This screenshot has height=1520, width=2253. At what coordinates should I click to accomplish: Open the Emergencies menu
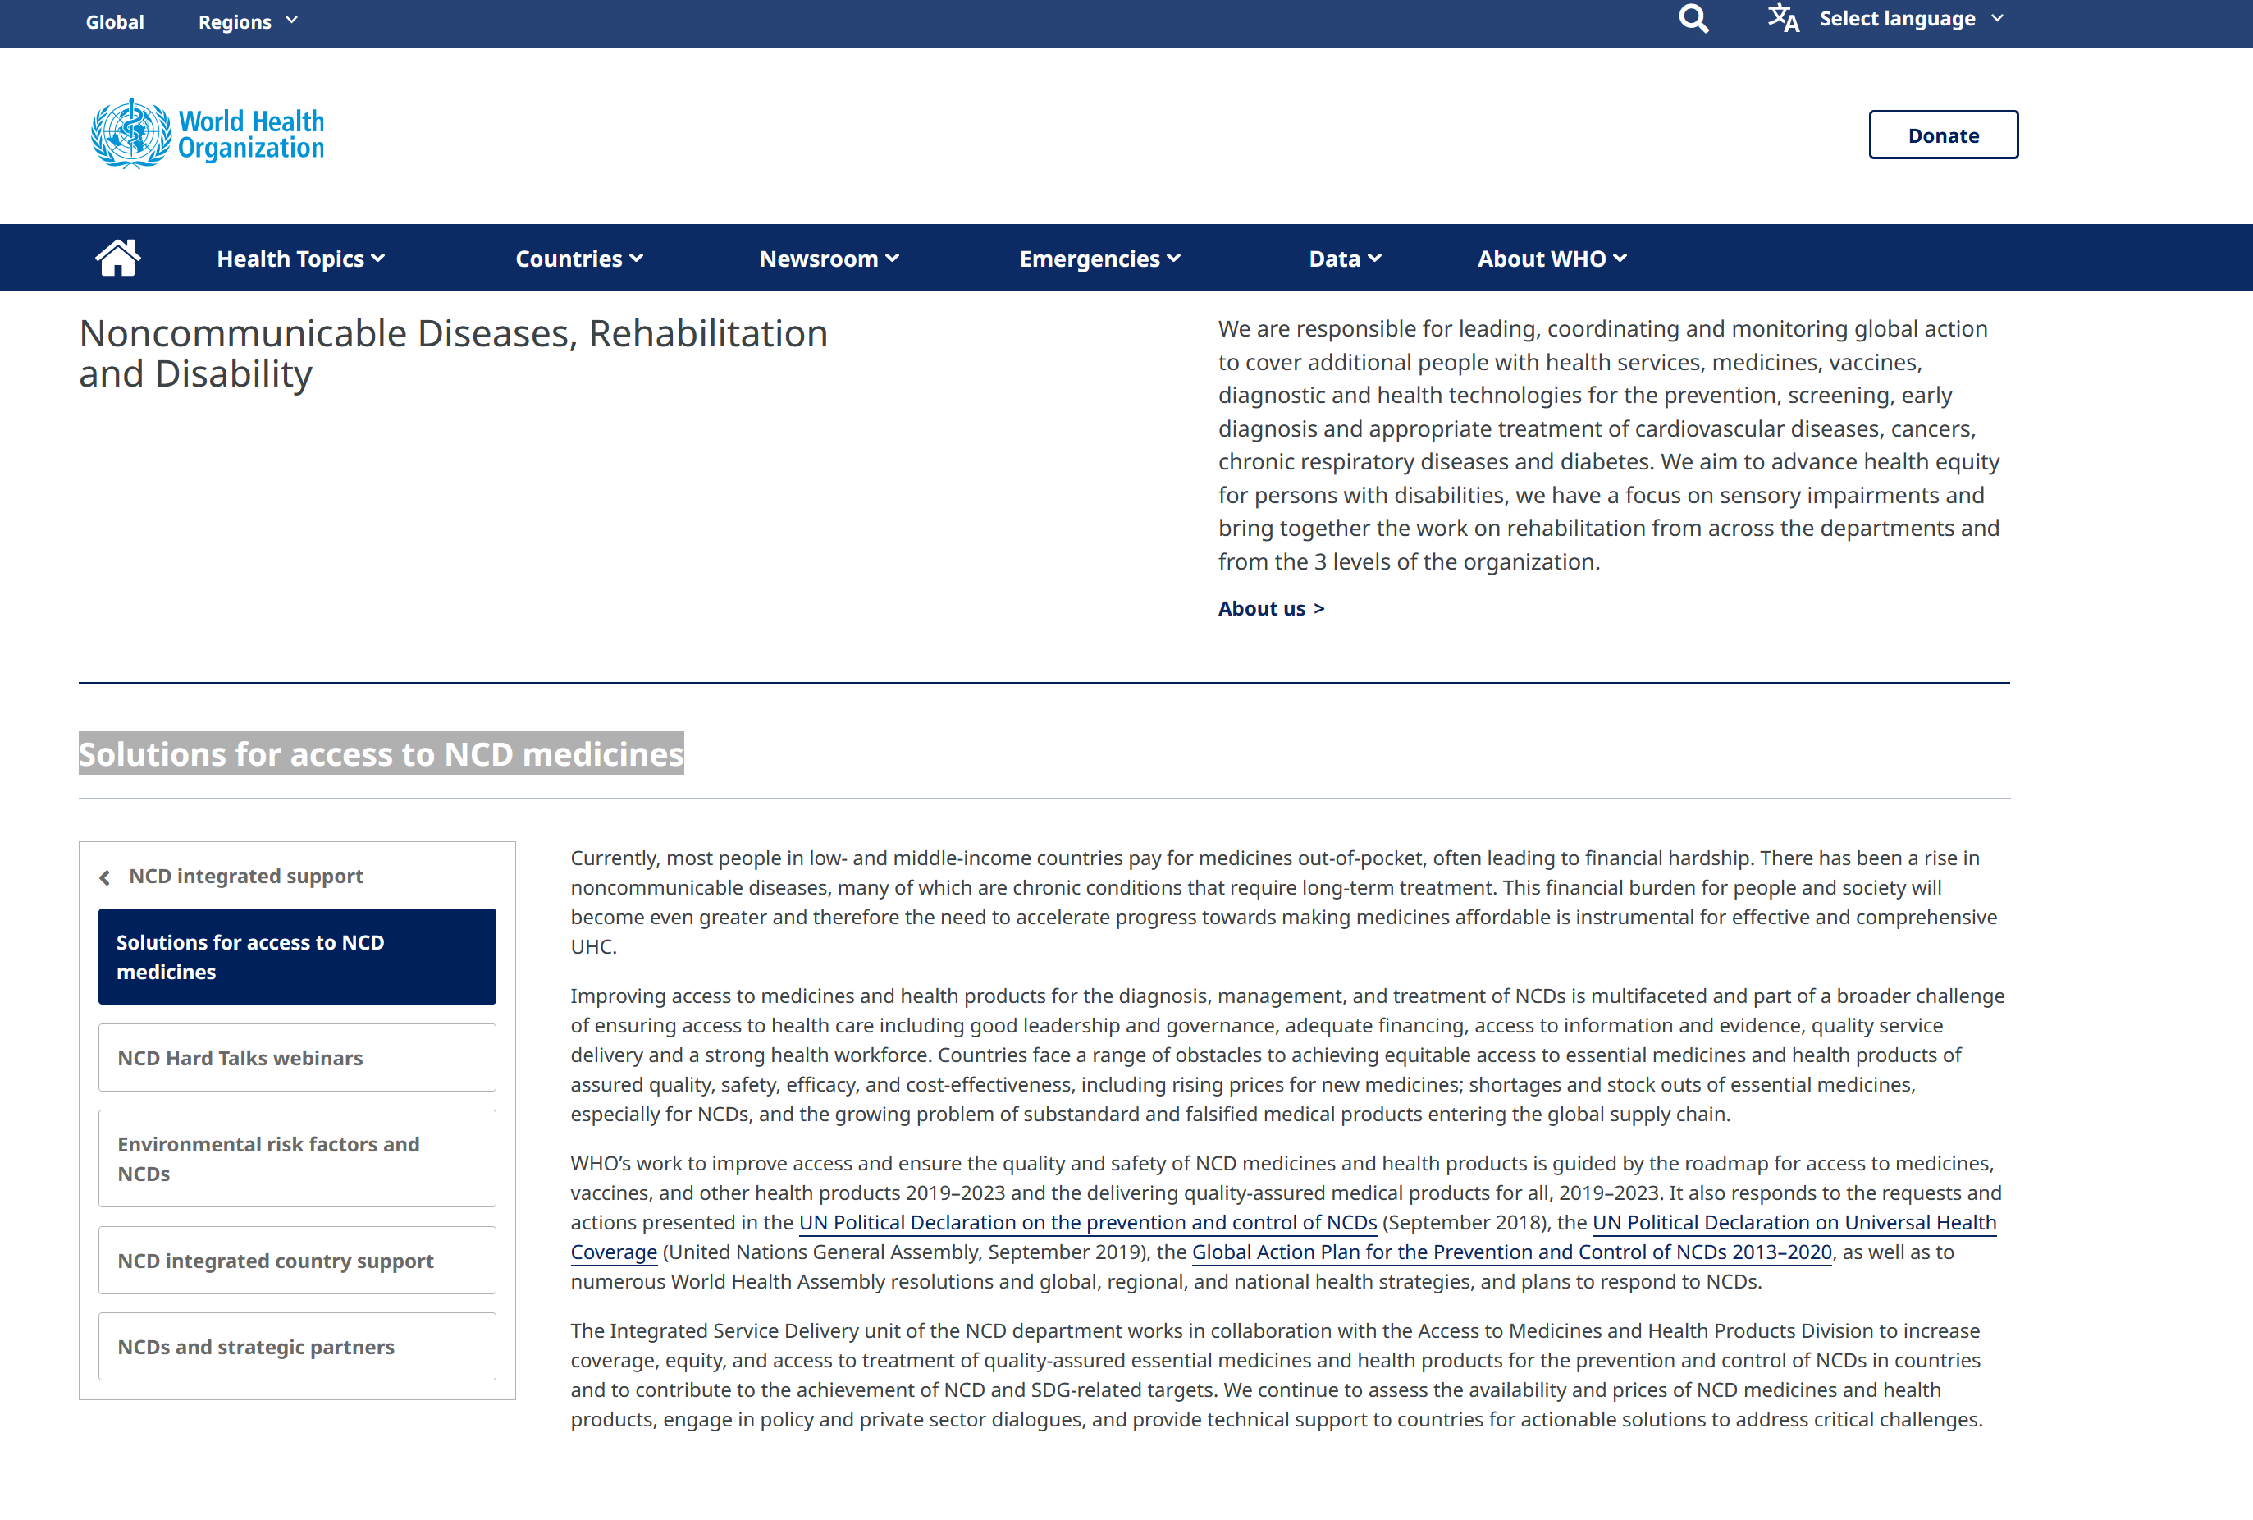pyautogui.click(x=1099, y=259)
